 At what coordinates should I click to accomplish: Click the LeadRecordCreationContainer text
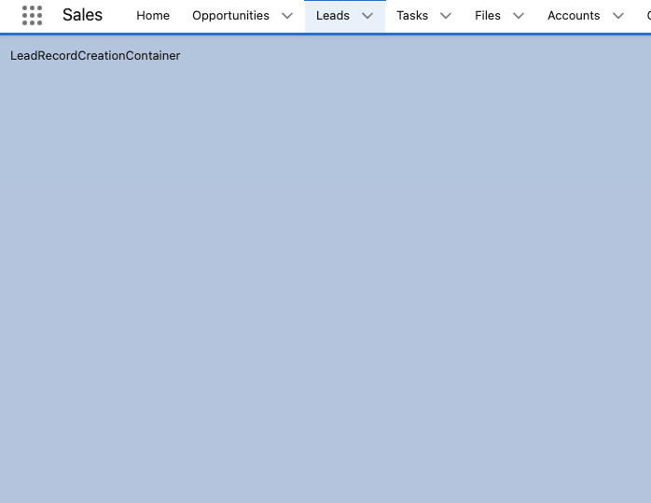[x=95, y=56]
